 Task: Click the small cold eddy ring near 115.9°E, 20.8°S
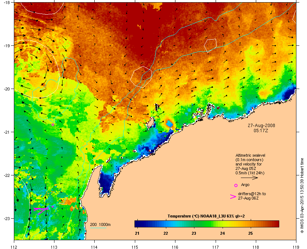pyautogui.click(x=169, y=124)
